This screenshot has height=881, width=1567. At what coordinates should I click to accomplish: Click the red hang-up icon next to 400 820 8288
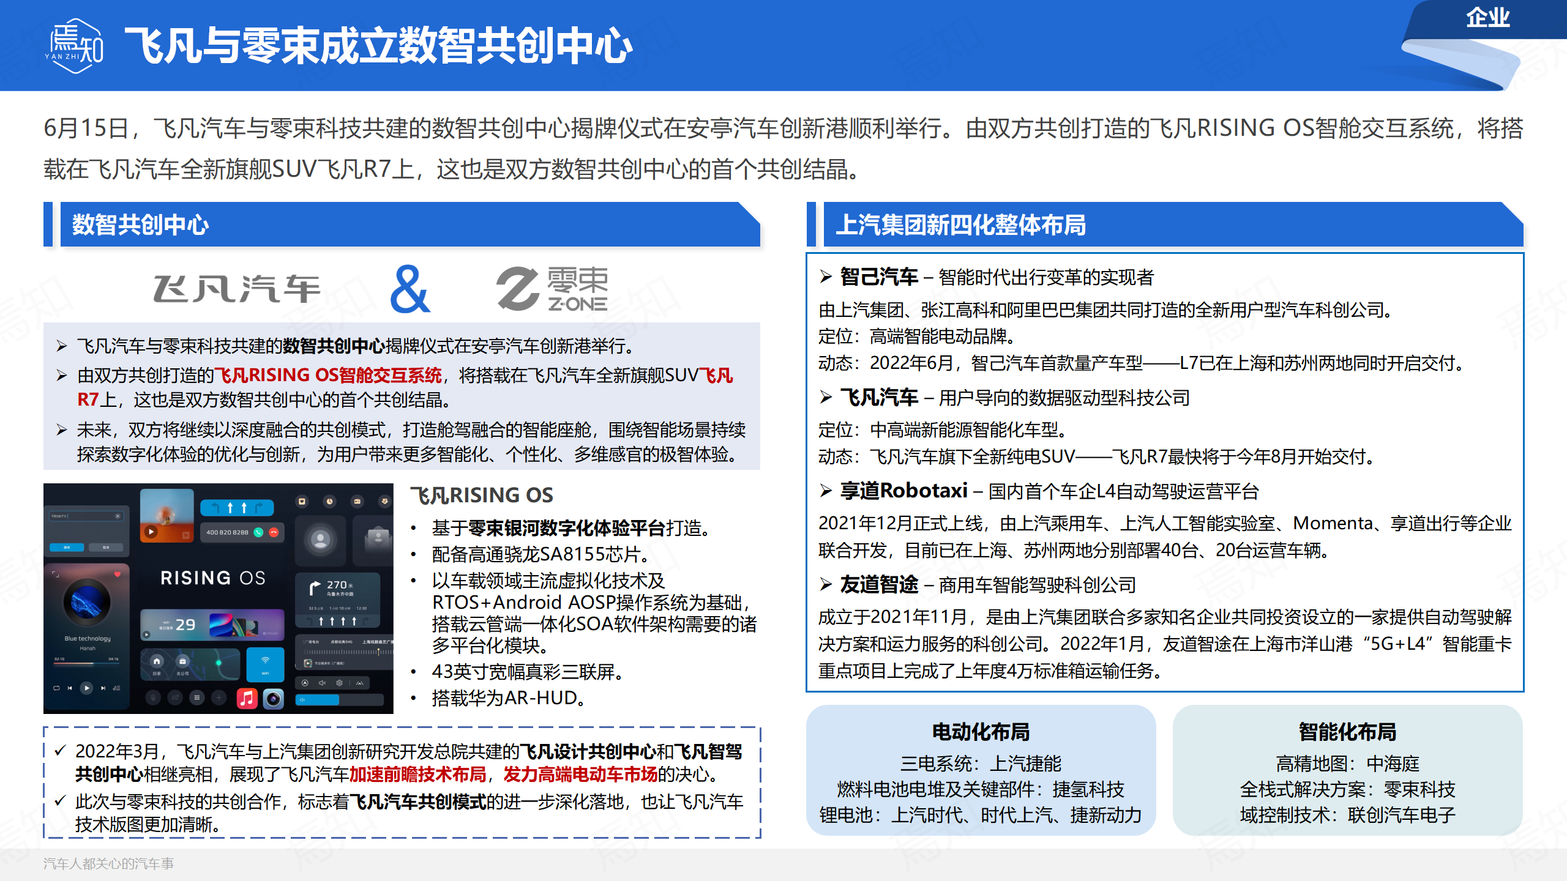[274, 532]
